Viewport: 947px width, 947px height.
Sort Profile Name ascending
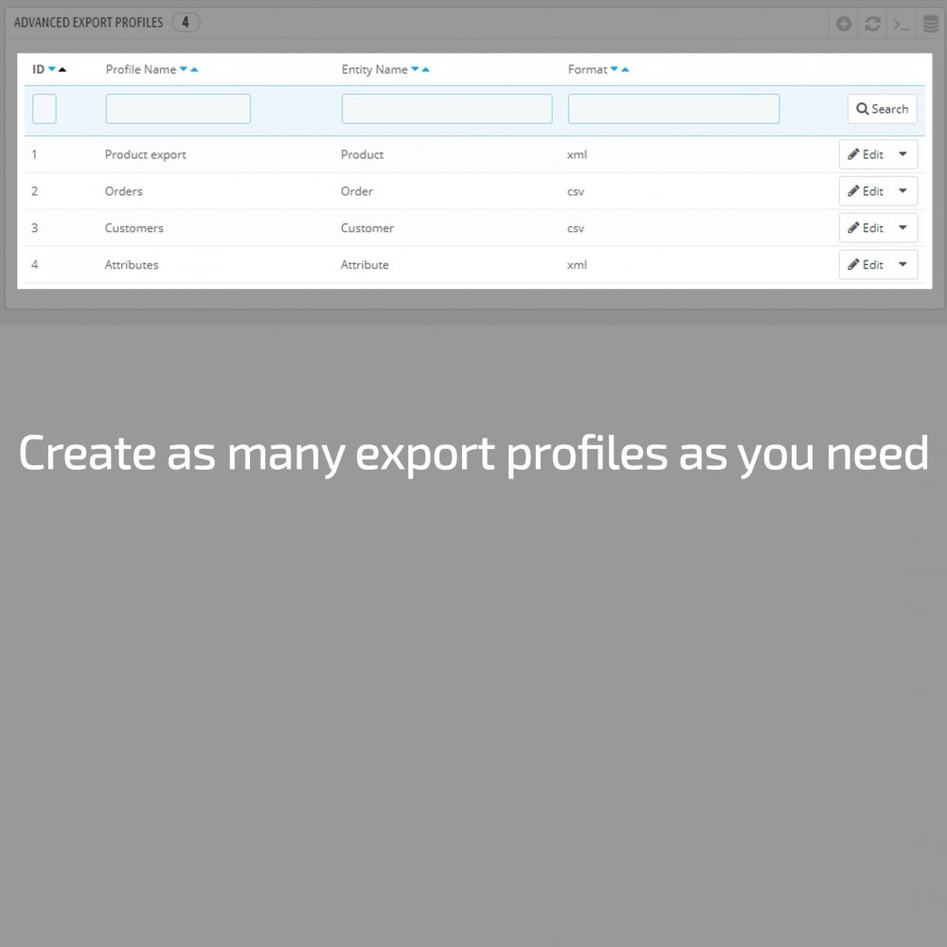click(x=192, y=69)
